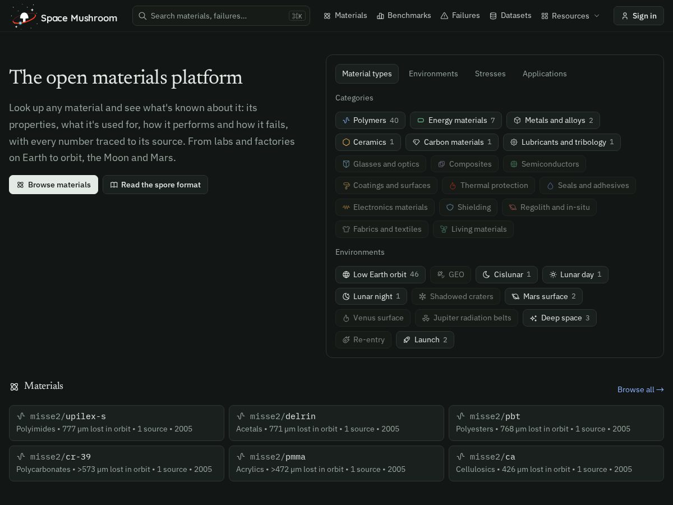This screenshot has height=505, width=673.
Task: Click the search magnifier icon
Action: coord(142,16)
